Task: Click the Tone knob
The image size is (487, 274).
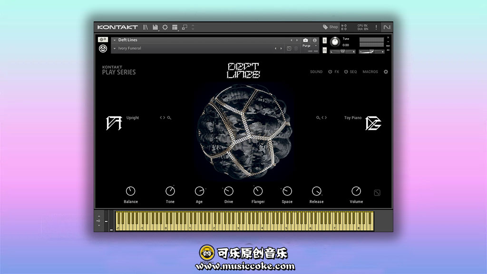Action: pos(170,191)
